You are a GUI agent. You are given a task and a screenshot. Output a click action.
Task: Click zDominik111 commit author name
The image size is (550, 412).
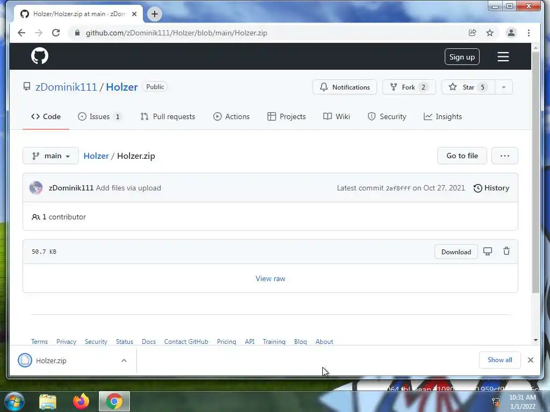[71, 188]
